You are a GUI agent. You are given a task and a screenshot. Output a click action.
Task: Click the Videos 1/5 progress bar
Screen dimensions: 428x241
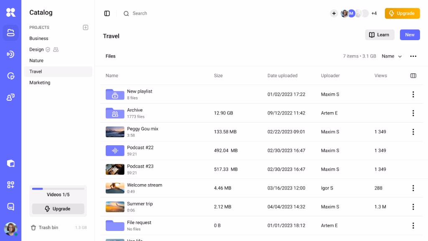tap(58, 189)
